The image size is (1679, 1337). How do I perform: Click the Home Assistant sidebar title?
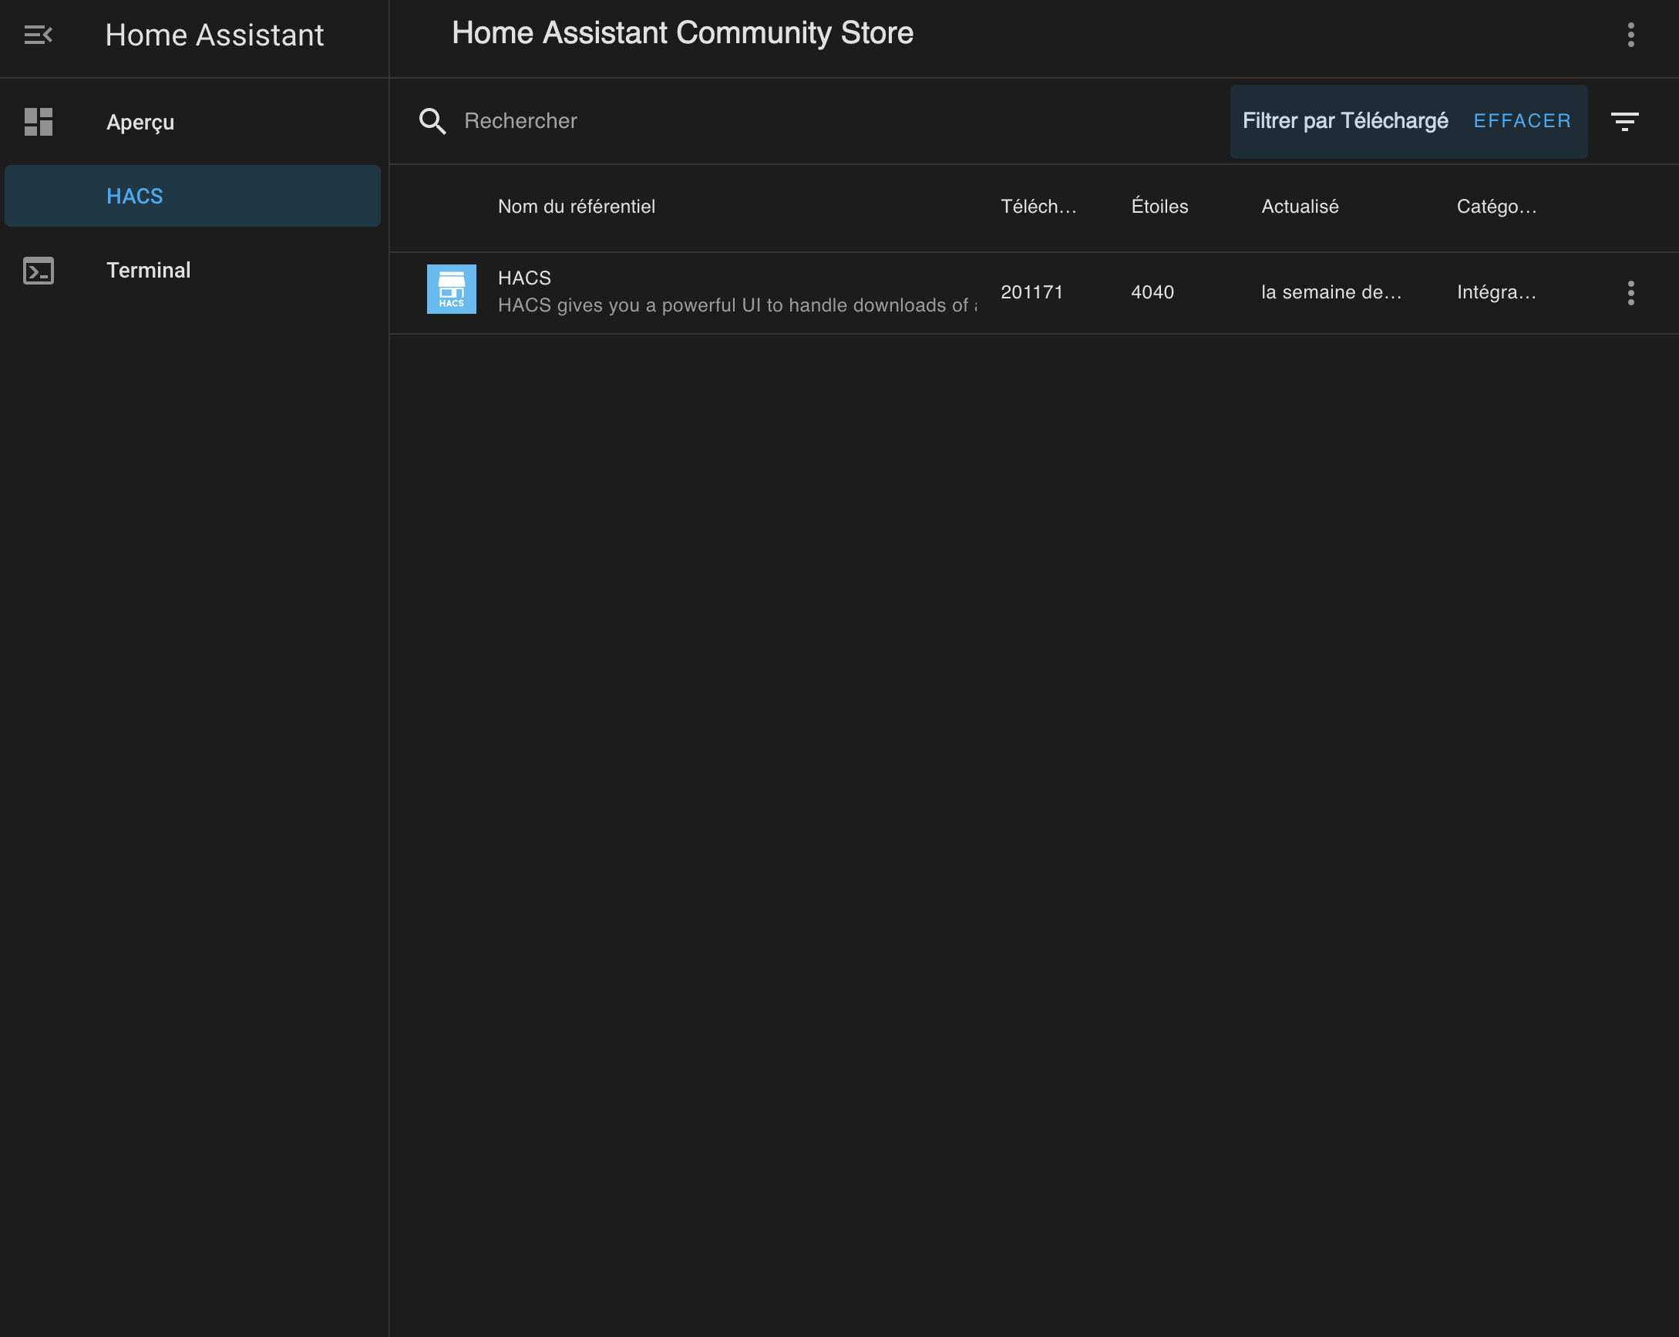pyautogui.click(x=214, y=35)
